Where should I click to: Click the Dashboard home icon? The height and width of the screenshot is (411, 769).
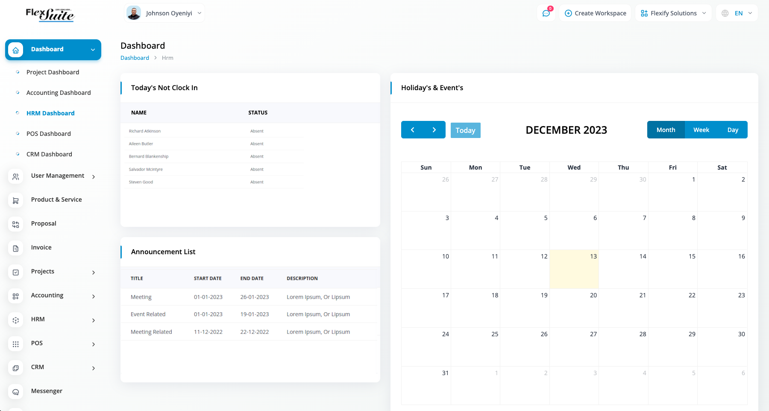coord(16,50)
